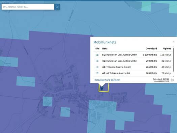The image size is (177, 133).
Task: Click the "≥ 1000 Mbit/s" download value
Action: click(150, 55)
